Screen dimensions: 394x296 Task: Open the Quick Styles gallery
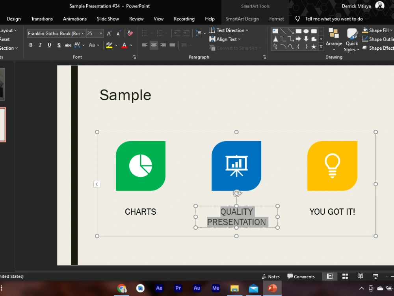pyautogui.click(x=351, y=39)
